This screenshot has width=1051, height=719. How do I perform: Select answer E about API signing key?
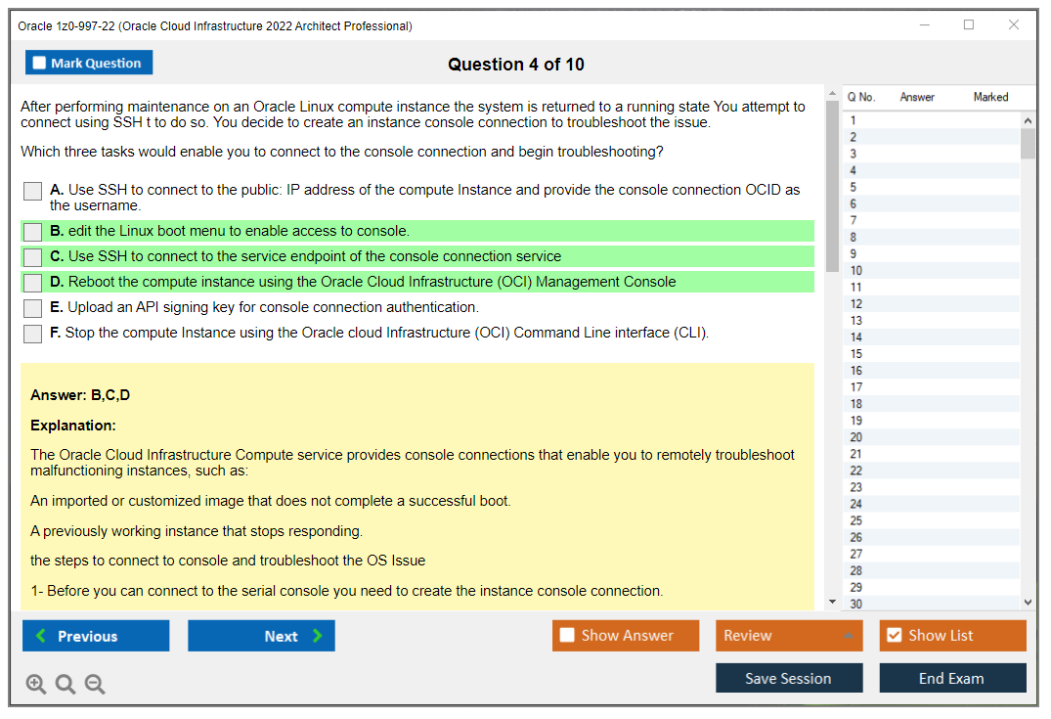pos(33,308)
